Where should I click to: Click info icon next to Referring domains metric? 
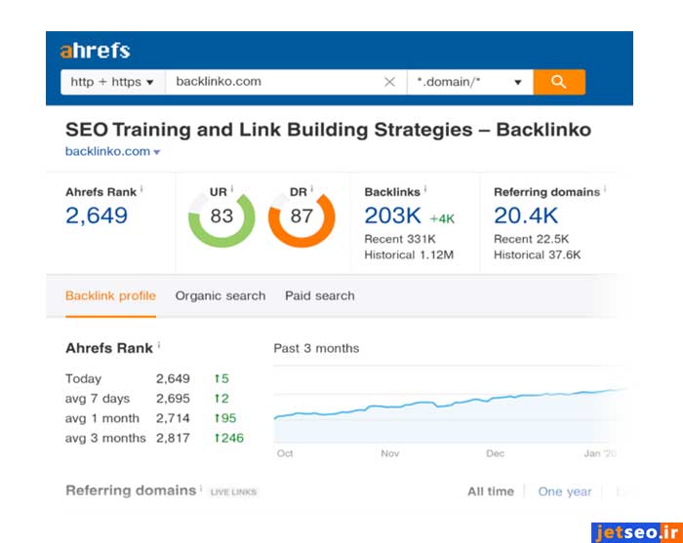(x=605, y=190)
